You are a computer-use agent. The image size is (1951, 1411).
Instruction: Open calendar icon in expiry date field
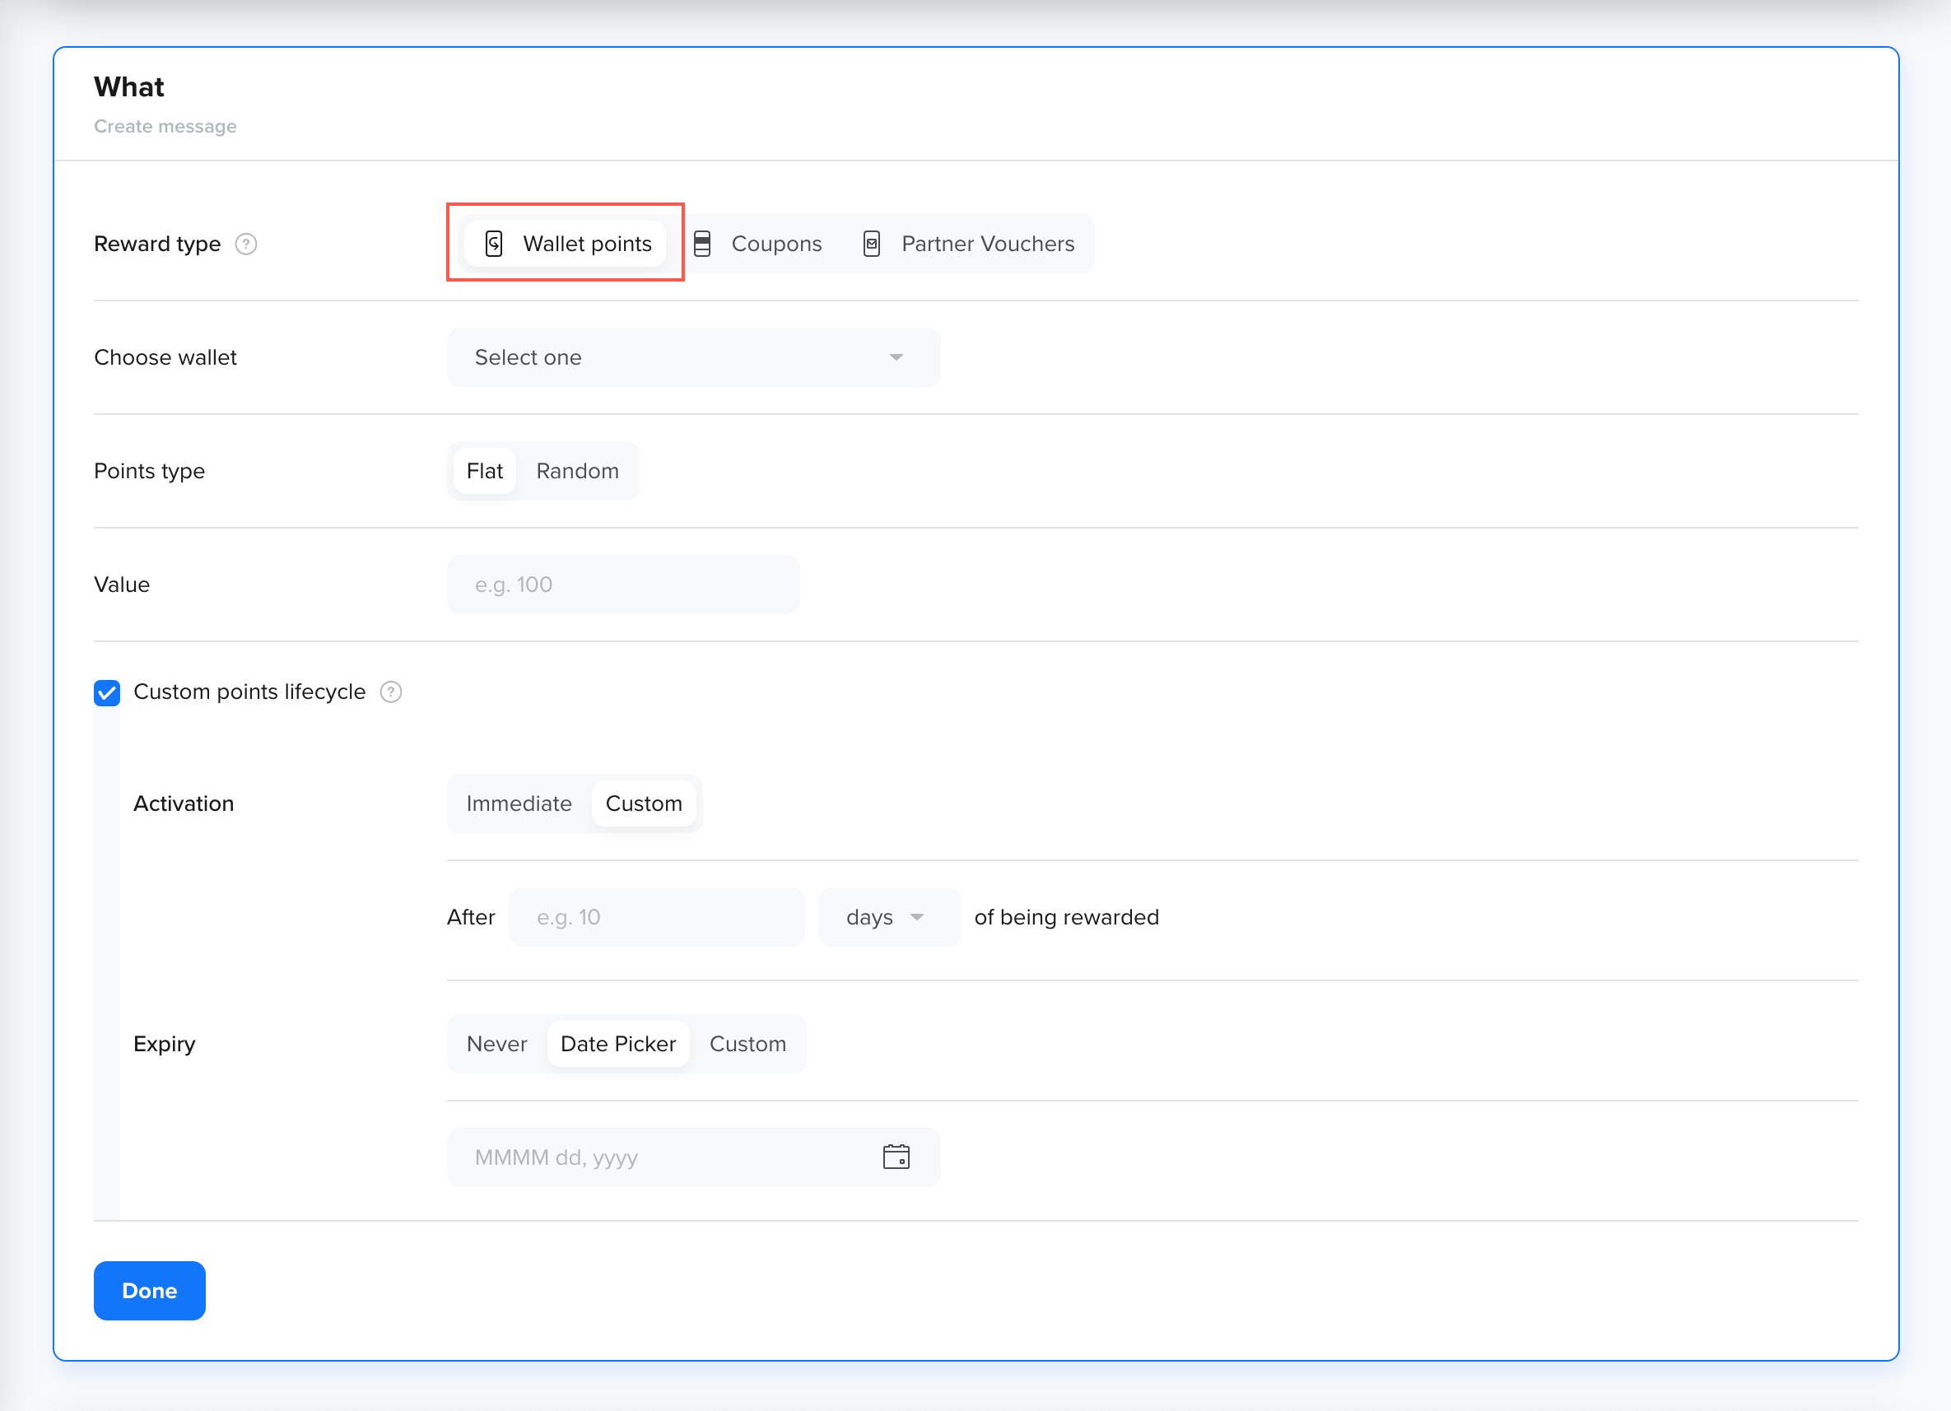(896, 1157)
